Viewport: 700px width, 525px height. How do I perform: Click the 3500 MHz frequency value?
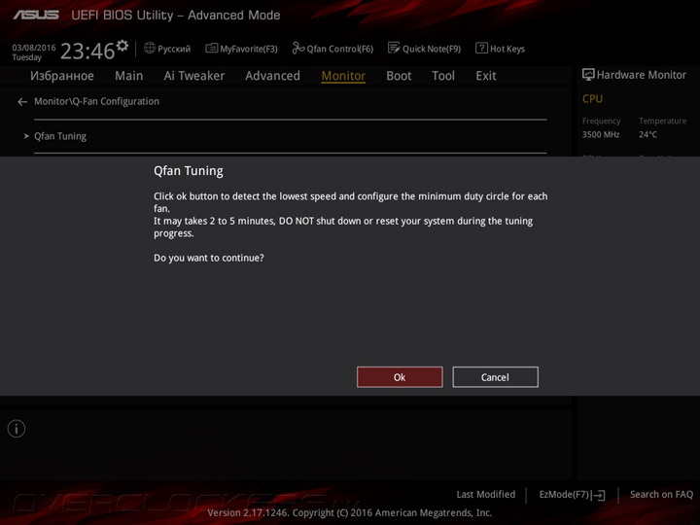[x=601, y=134]
